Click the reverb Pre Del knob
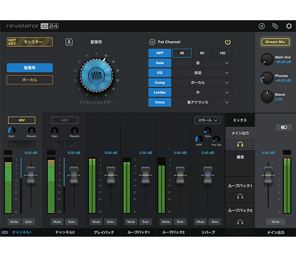The height and width of the screenshot is (257, 296). [216, 139]
